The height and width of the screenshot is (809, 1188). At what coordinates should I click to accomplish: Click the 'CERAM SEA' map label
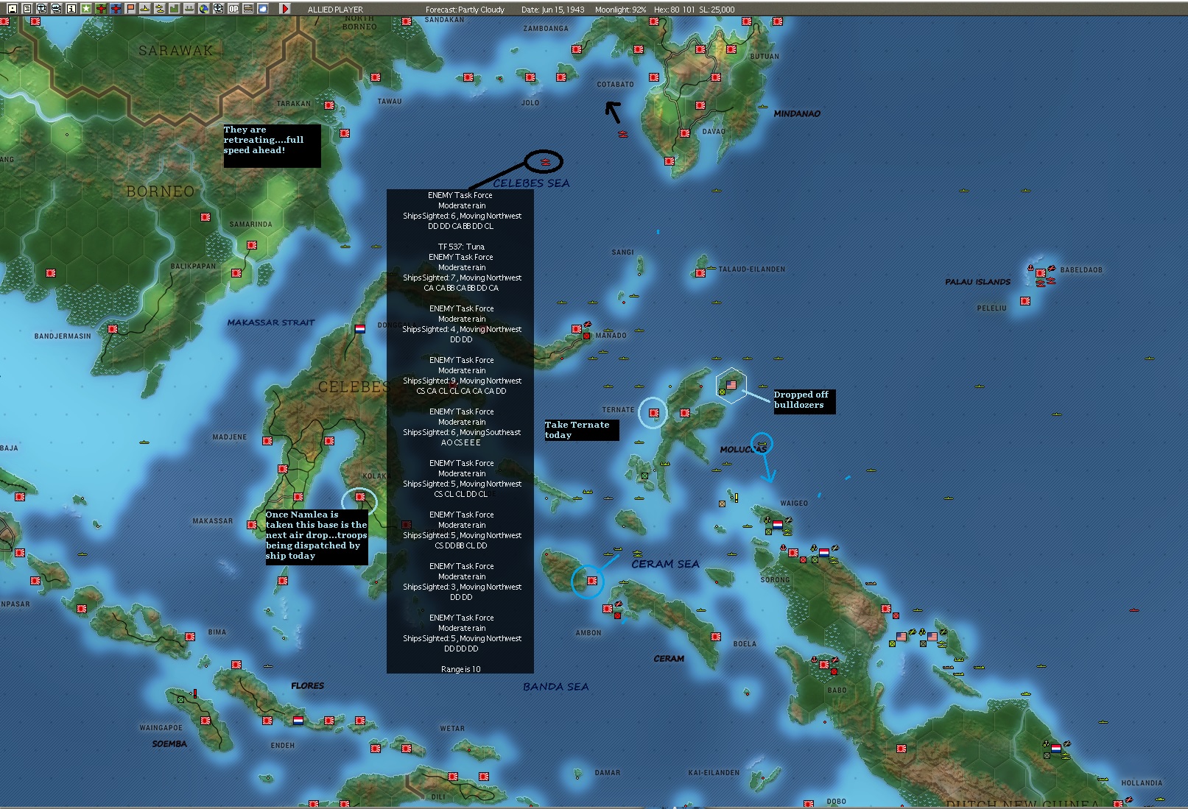tap(665, 564)
